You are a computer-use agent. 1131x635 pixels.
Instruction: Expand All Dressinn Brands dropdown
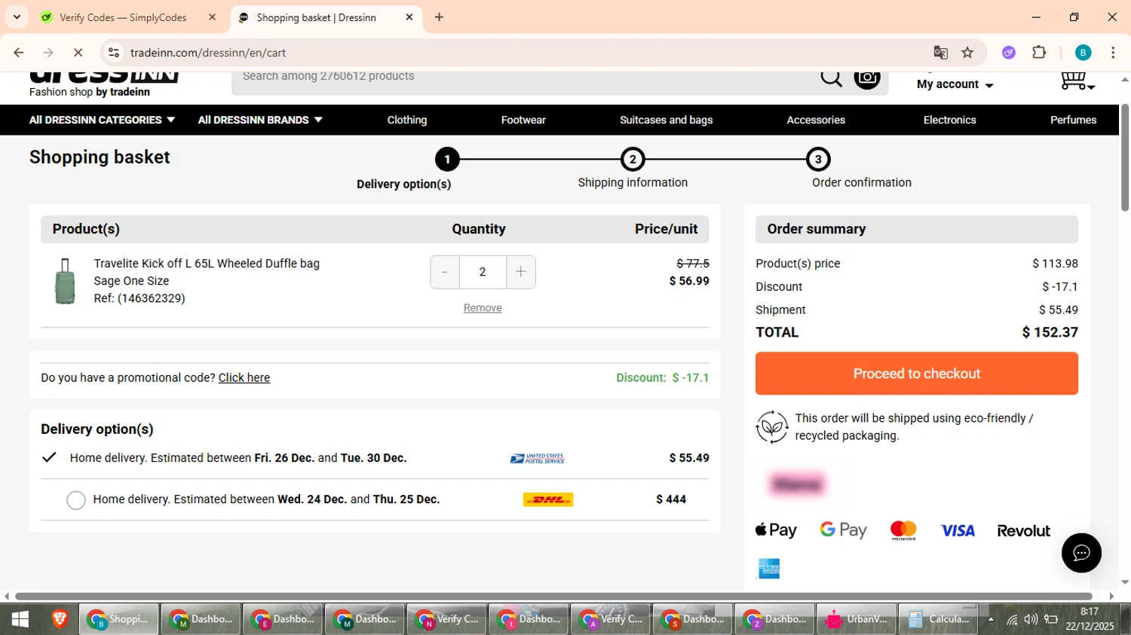tap(260, 120)
